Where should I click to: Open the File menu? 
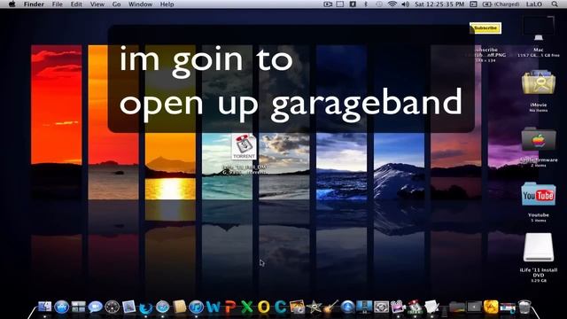57,4
